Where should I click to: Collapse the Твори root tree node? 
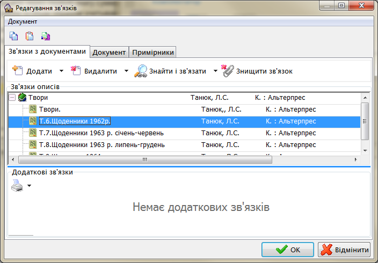(x=12, y=98)
